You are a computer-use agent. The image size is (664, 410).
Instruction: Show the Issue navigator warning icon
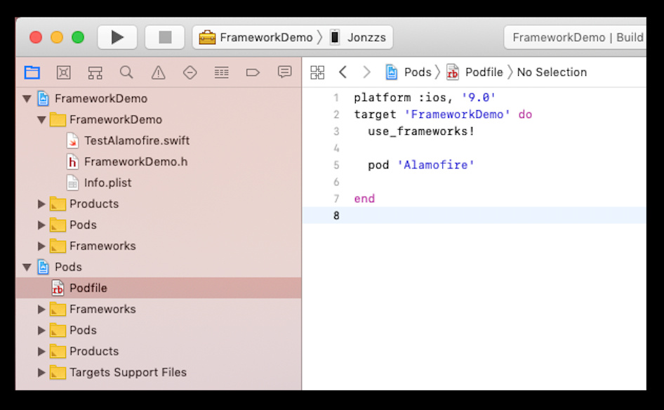[x=159, y=72]
